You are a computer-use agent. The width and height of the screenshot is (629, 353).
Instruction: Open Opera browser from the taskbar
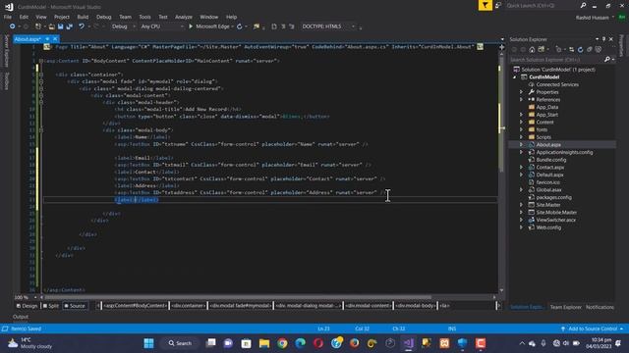(x=318, y=343)
